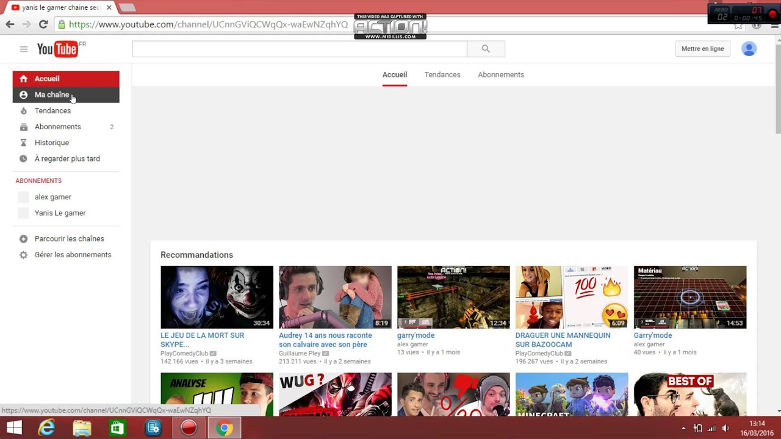Reload the page with the refresh icon
Viewport: 781px width, 439px height.
point(43,24)
